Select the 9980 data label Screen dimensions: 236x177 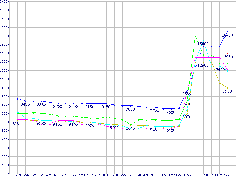tap(227, 91)
